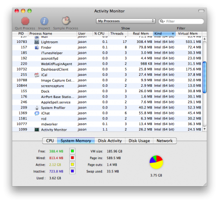This screenshot has height=203, width=219.
Task: Click the red Wired memory color swatch
Action: point(72,158)
